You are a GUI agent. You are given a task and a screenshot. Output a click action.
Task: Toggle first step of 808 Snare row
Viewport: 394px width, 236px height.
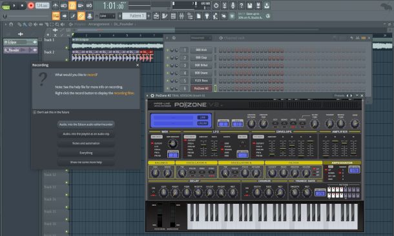pyautogui.click(x=220, y=74)
